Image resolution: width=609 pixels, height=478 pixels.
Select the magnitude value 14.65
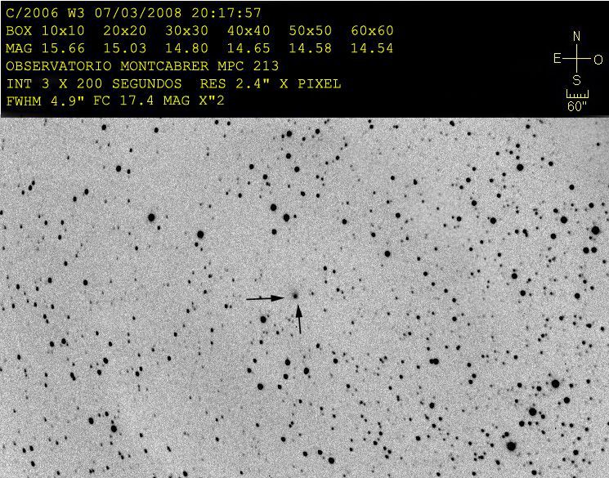(249, 48)
